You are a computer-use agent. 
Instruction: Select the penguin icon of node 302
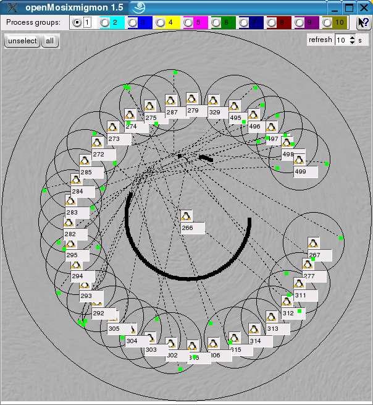171,343
